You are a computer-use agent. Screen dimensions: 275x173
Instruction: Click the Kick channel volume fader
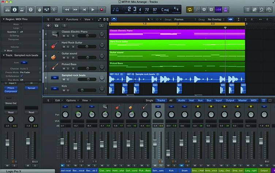168,153
